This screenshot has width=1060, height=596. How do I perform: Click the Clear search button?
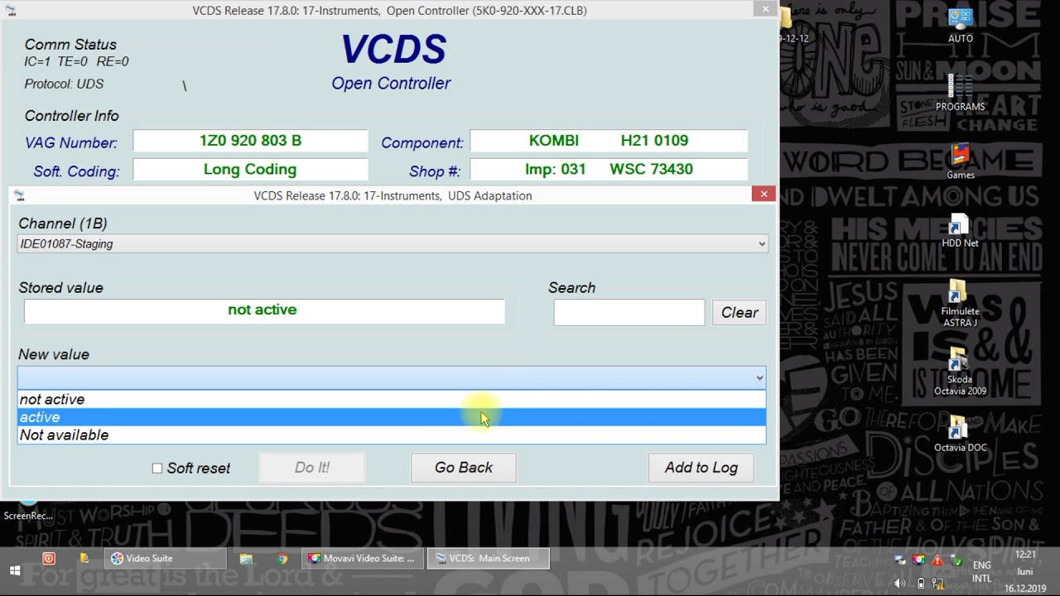740,313
